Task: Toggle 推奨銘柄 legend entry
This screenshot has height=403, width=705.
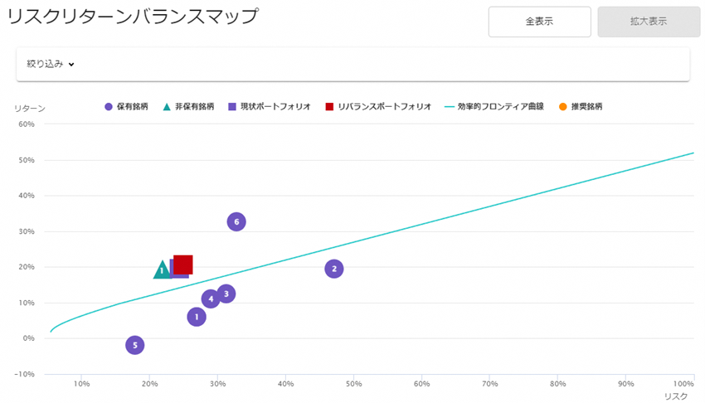Action: point(581,106)
